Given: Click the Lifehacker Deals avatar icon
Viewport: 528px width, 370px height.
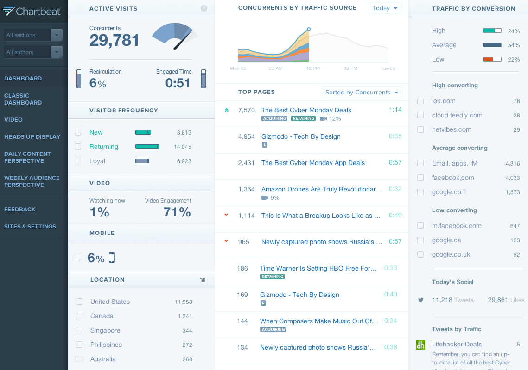Looking at the screenshot, I should (420, 345).
